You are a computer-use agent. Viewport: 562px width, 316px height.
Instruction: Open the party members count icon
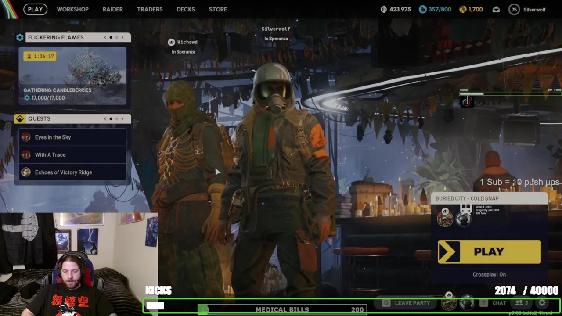(522, 303)
